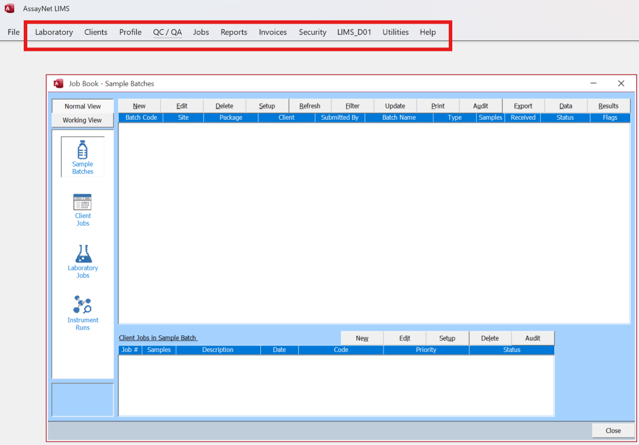
Task: Click the Results button
Action: pyautogui.click(x=608, y=106)
